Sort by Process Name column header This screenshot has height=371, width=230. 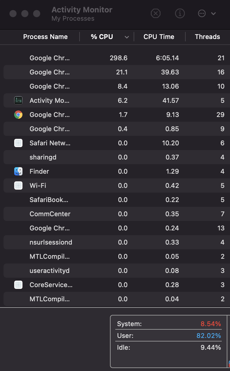point(46,37)
